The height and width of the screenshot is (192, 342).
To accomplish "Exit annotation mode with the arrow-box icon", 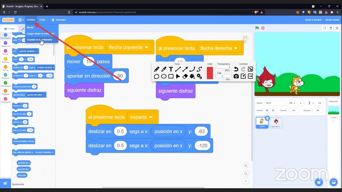I will pyautogui.click(x=250, y=76).
